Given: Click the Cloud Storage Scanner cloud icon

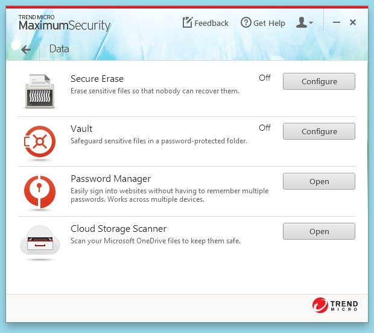Looking at the screenshot, I should coord(40,241).
